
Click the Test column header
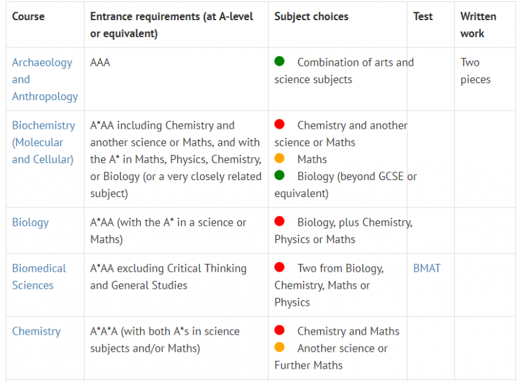point(423,16)
